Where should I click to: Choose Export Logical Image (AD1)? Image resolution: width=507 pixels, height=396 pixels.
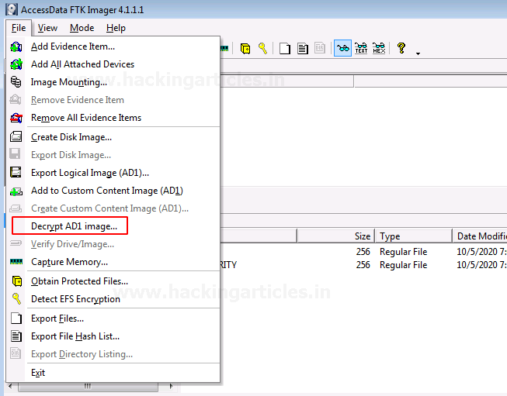click(113, 173)
